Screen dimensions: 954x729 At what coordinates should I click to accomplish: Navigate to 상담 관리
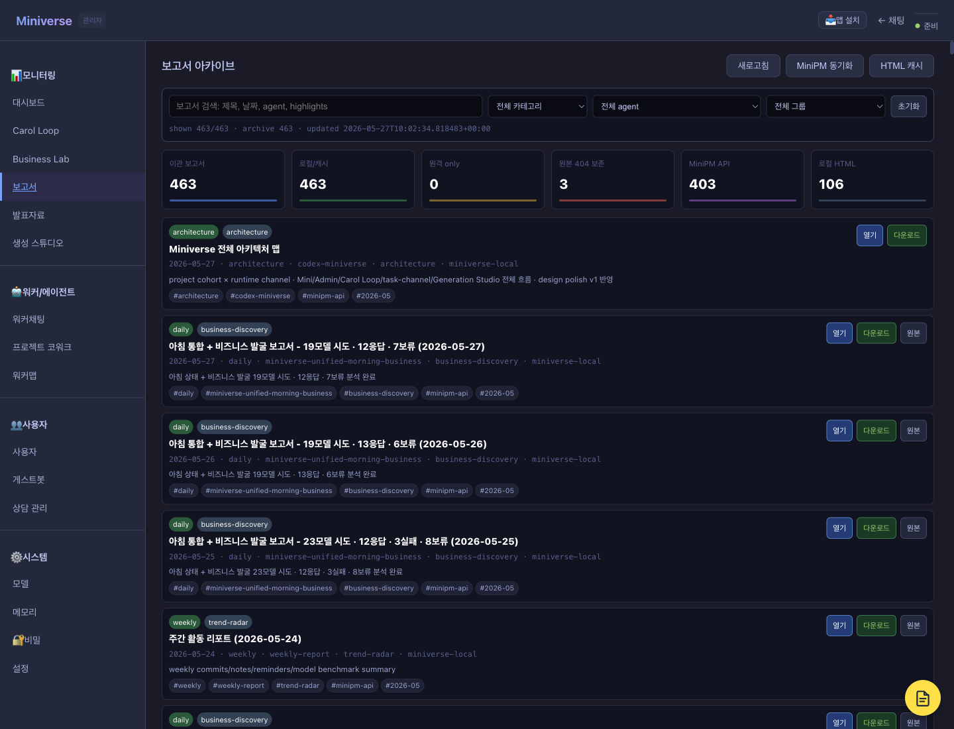[73, 508]
